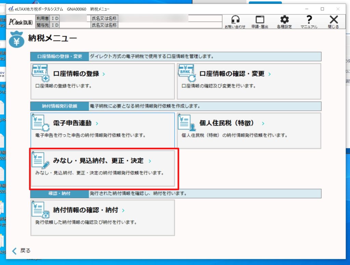Open 各種設定 gear icon
This screenshot has width=350, height=265.
click(284, 20)
